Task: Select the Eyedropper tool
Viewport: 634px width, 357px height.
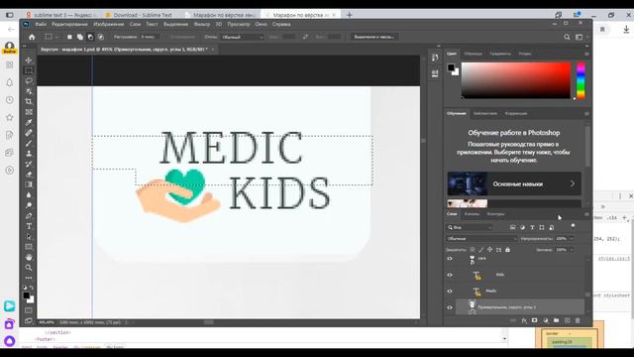Action: [x=29, y=122]
